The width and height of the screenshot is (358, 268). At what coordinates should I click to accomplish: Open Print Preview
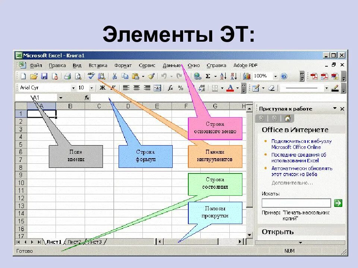pyautogui.click(x=78, y=76)
